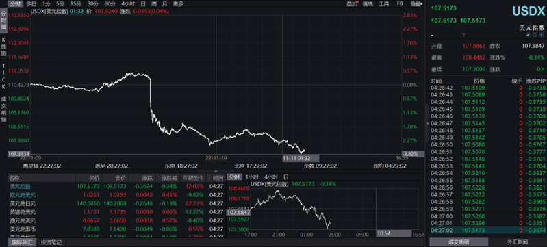Select mini chart 4小时 tab
This screenshot has width=547, height=247.
click(270, 177)
